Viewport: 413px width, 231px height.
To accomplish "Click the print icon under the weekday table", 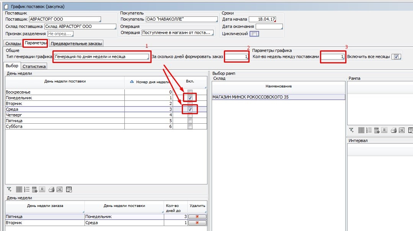I will (x=51, y=189).
